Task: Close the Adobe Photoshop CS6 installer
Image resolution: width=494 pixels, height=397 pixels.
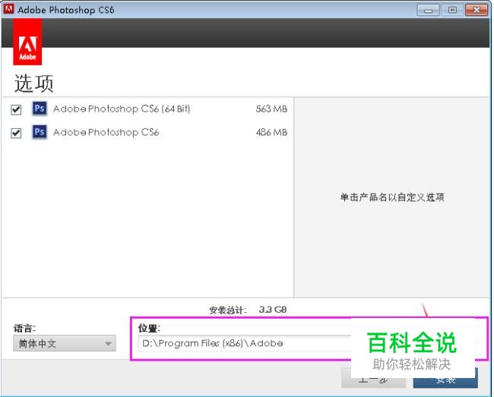Action: [x=477, y=10]
